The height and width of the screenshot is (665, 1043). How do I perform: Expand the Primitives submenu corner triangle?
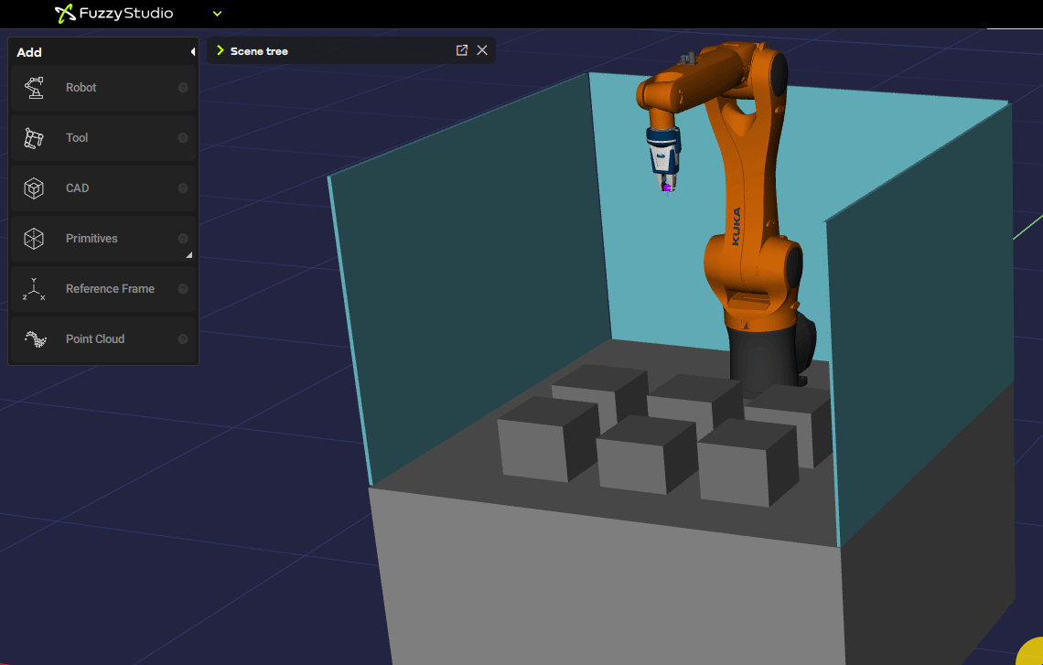coord(188,254)
